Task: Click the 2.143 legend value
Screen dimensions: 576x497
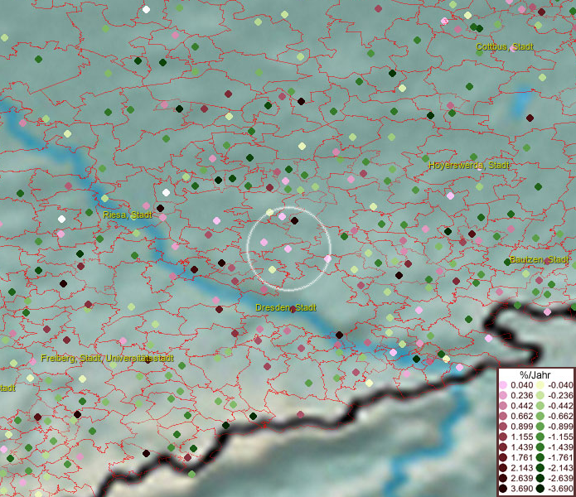Action: [x=521, y=468]
